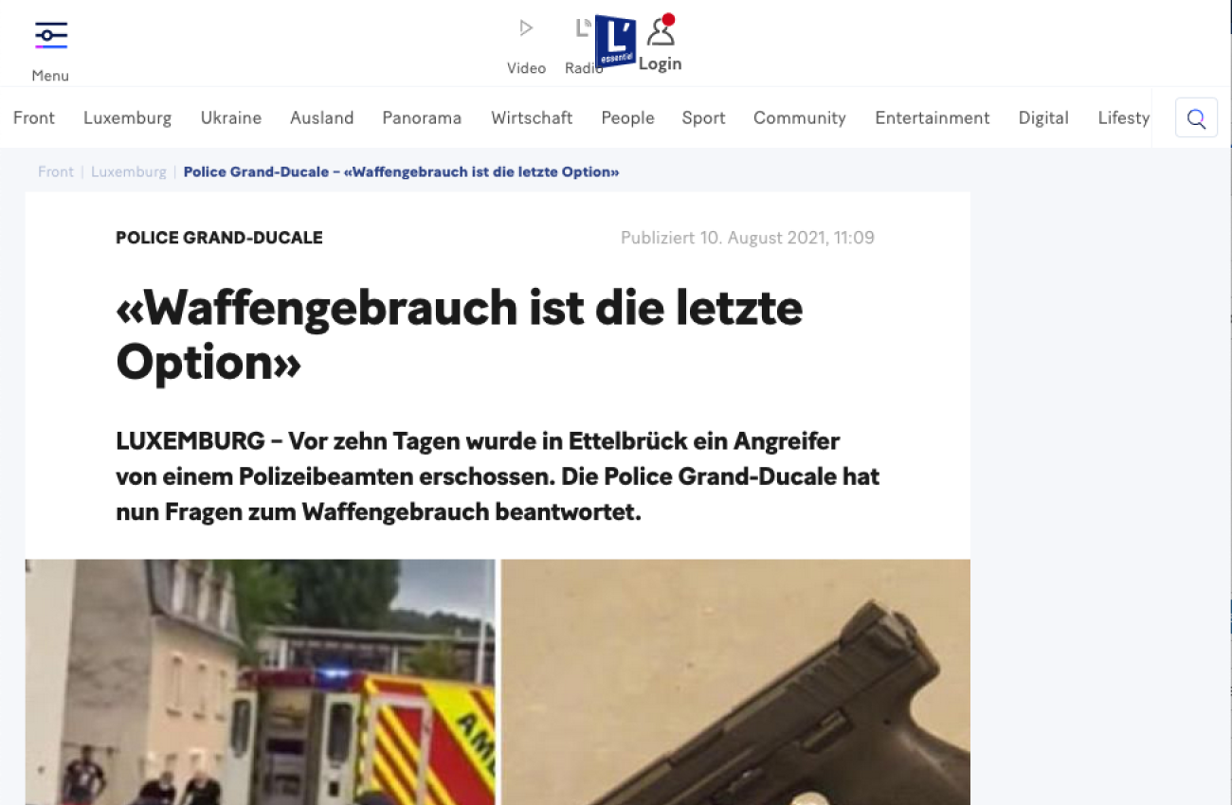Click the search magnifier icon
The width and height of the screenshot is (1232, 805).
(x=1196, y=118)
